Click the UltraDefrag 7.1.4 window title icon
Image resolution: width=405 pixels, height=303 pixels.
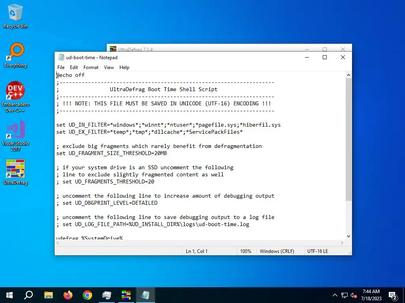tap(113, 49)
